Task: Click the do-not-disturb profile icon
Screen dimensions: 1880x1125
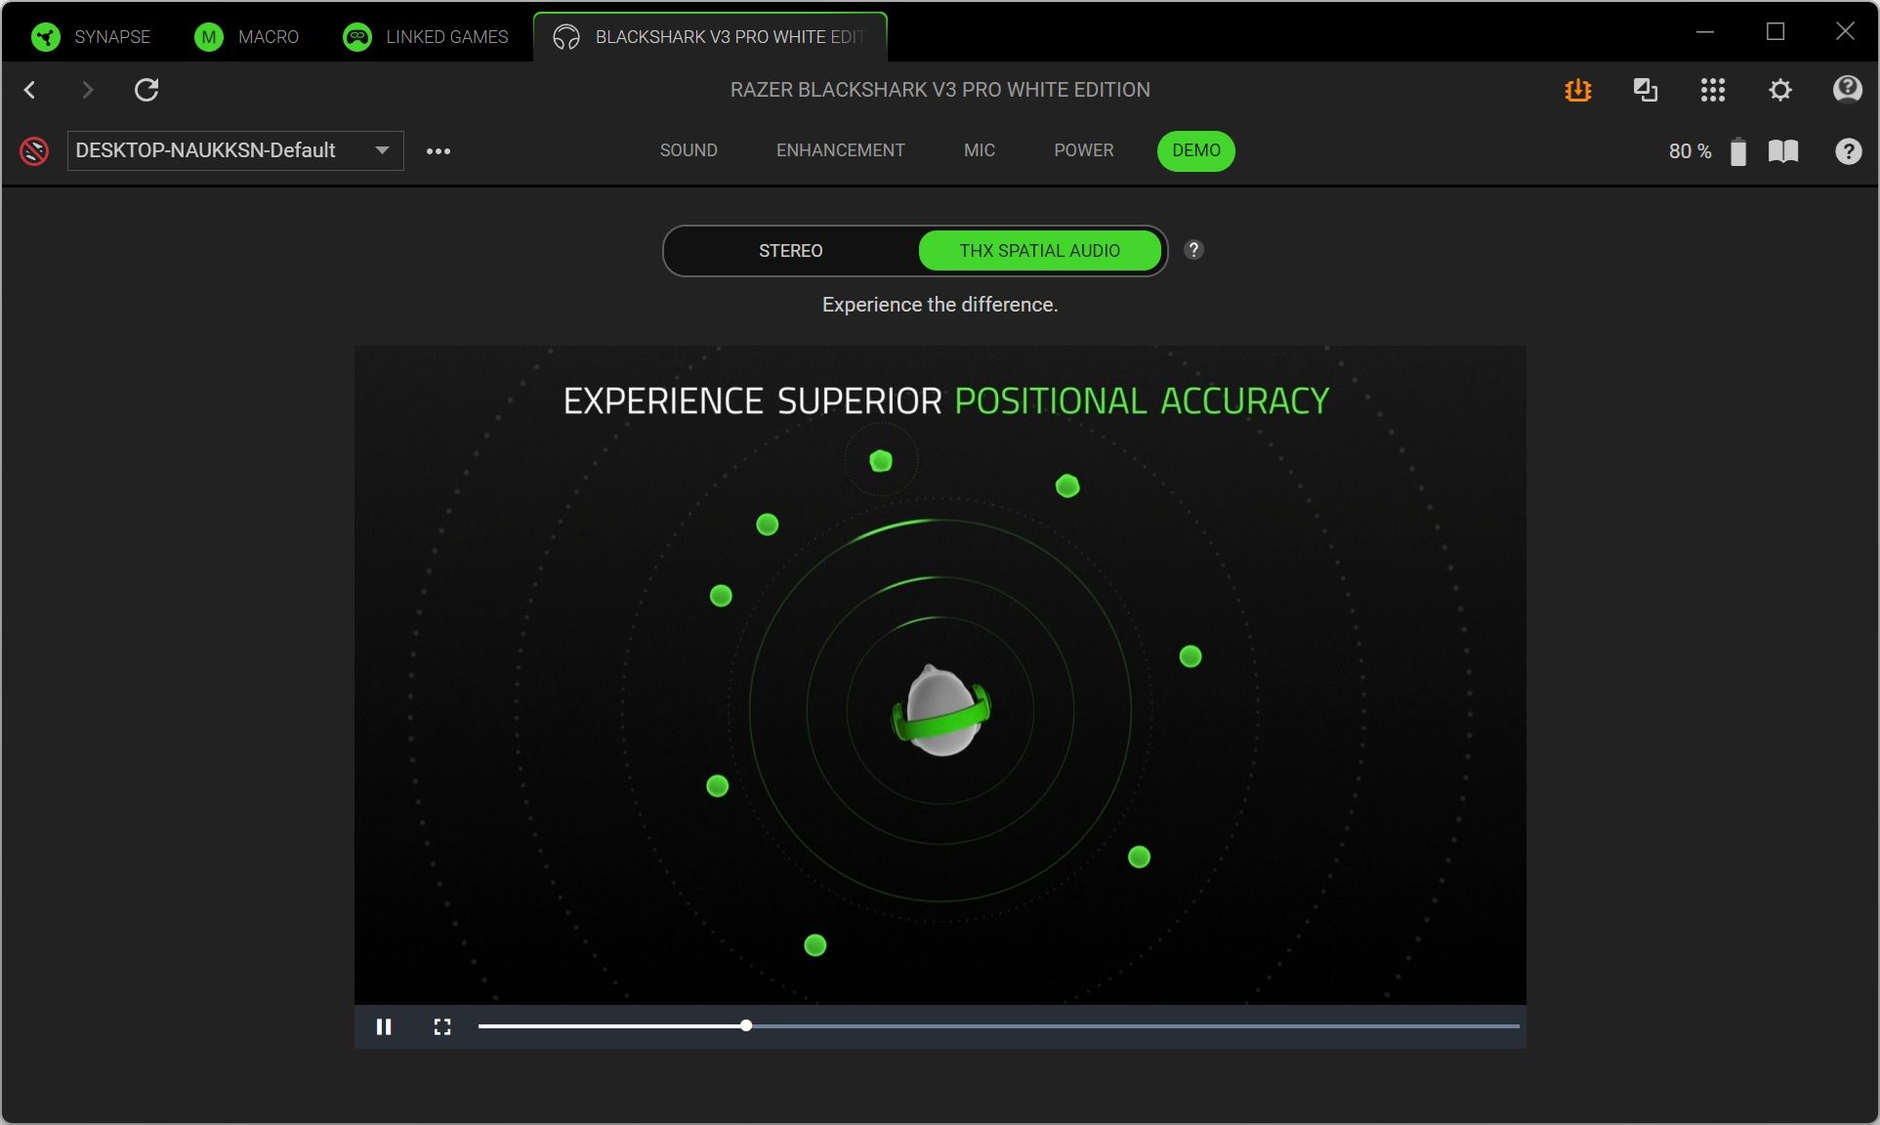Action: 34,150
